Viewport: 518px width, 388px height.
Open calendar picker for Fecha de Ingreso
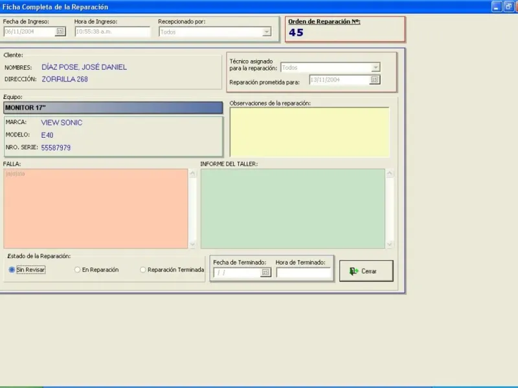pos(60,31)
